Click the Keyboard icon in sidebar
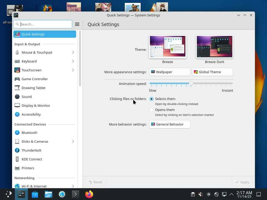The width and height of the screenshot is (267, 200). [17, 61]
